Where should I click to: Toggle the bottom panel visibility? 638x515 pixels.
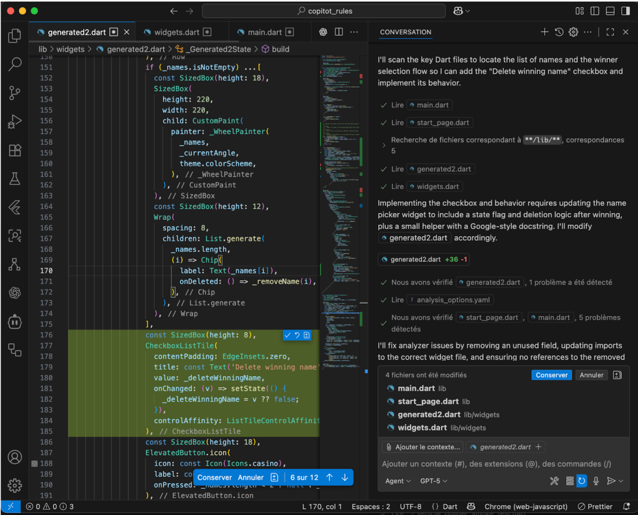click(610, 11)
